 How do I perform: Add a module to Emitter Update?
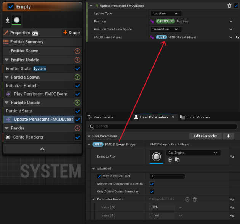pos(77,60)
